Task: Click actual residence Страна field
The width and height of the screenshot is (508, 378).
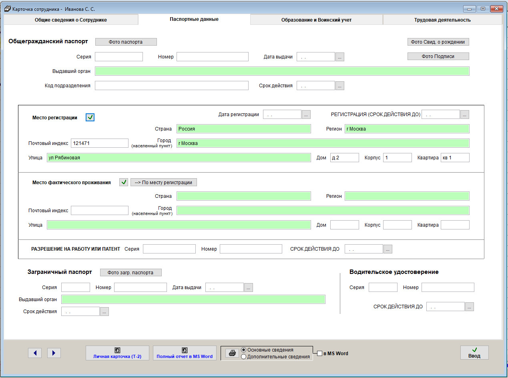Action: [244, 196]
